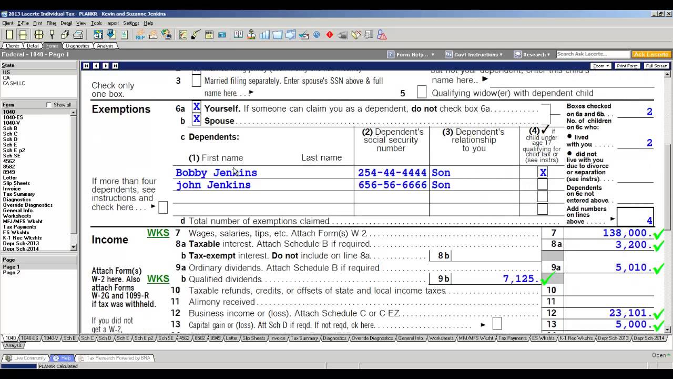The height and width of the screenshot is (379, 673).
Task: Click the single page view toolbar icon
Action: tap(9, 35)
